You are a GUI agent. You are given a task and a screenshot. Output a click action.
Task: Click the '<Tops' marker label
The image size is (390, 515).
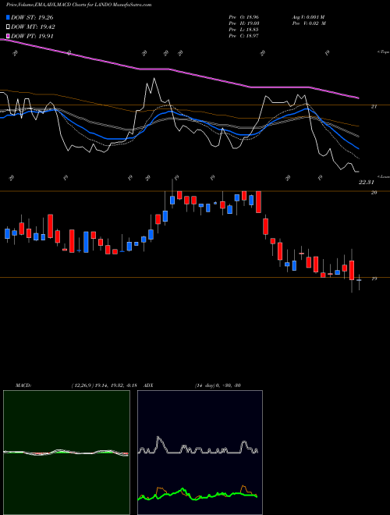pos(383,52)
